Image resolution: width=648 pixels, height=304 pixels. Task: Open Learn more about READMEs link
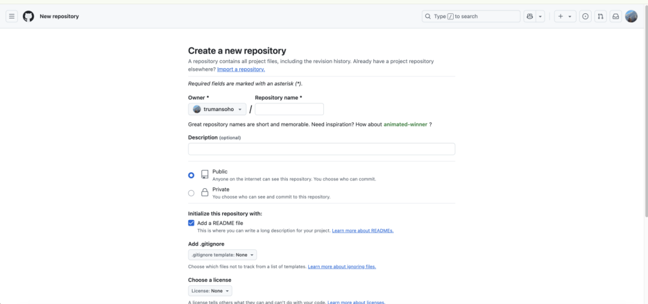[362, 231]
